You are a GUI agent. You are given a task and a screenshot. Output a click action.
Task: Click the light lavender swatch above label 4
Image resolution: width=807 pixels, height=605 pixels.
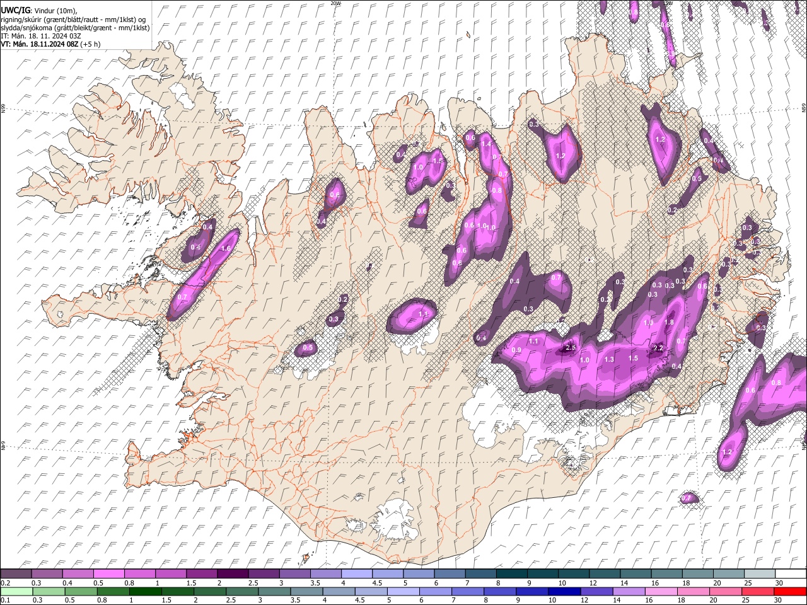click(x=357, y=574)
